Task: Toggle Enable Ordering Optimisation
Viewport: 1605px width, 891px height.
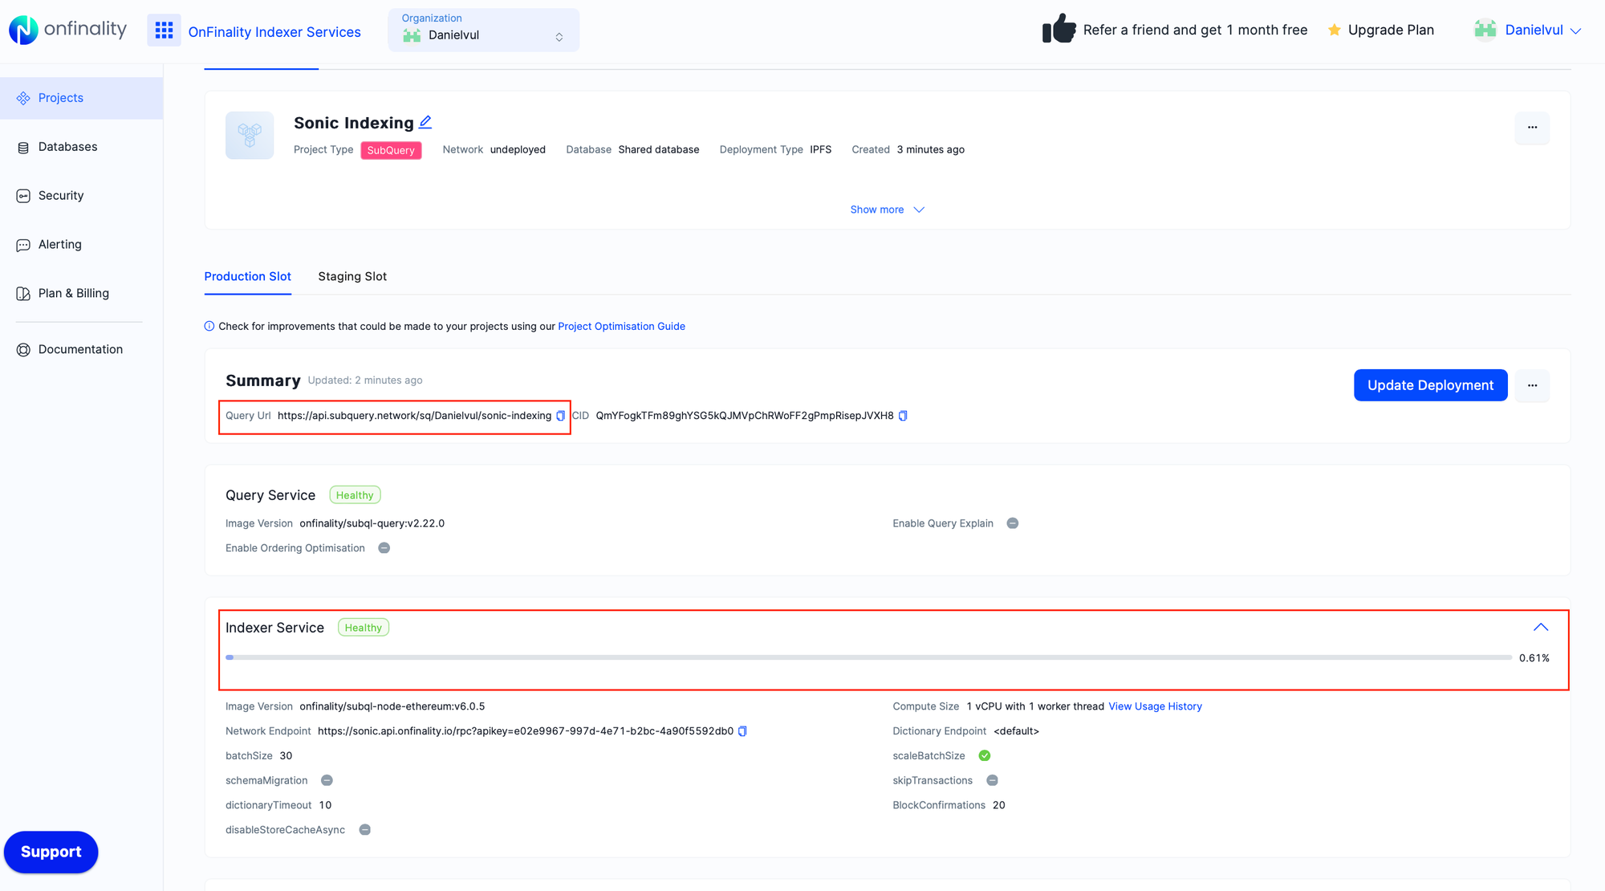Action: point(384,547)
